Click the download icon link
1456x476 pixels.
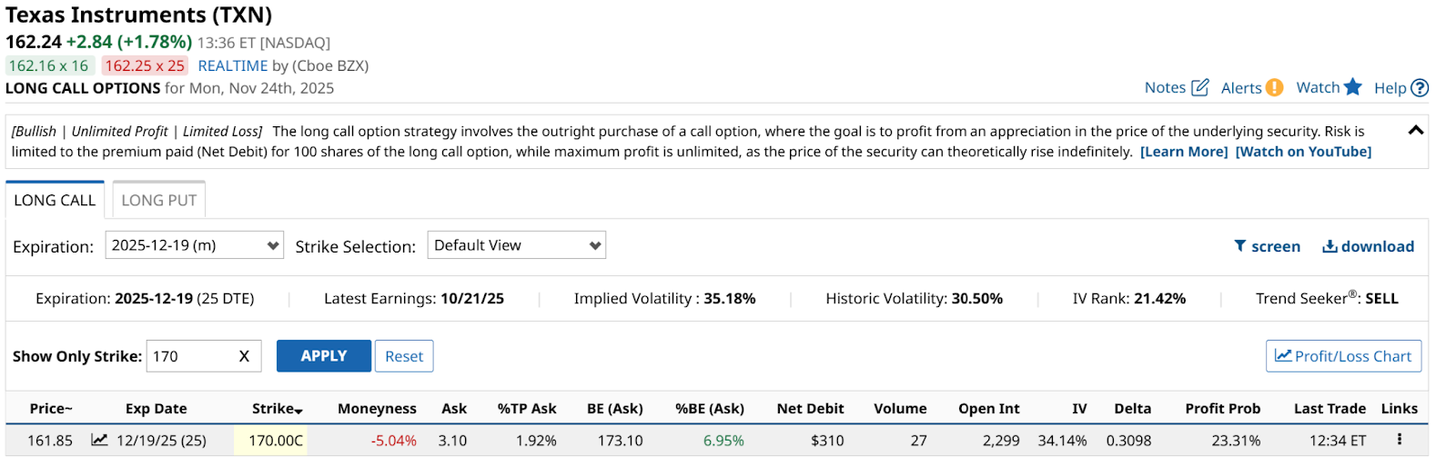(x=1330, y=246)
